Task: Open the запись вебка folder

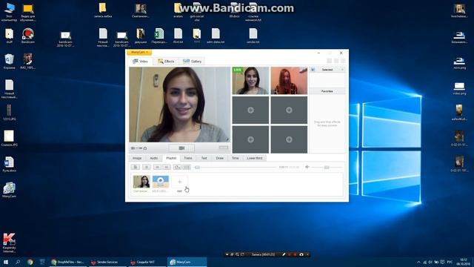Action: point(103,10)
